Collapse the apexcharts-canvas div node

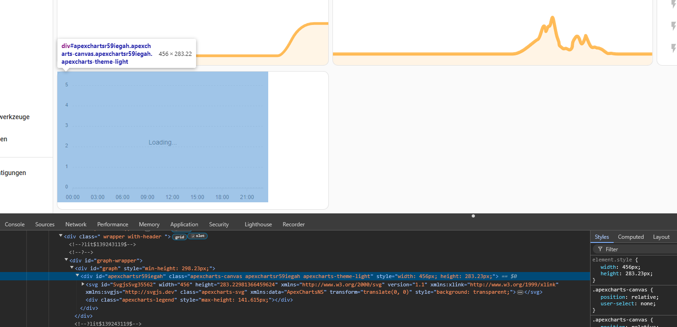click(x=77, y=276)
